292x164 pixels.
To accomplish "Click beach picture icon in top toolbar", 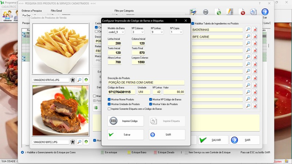I will click(193, 12).
